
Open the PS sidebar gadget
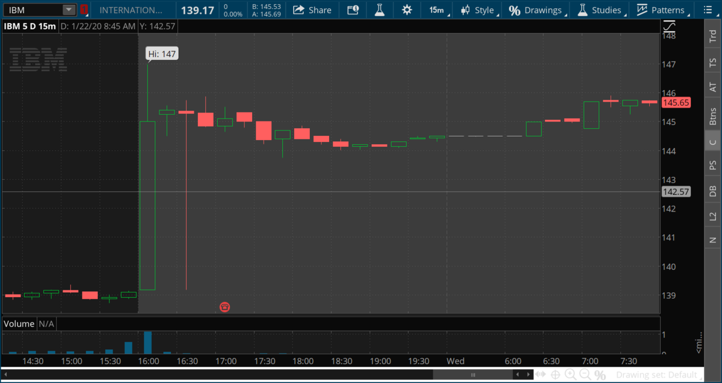pyautogui.click(x=713, y=164)
